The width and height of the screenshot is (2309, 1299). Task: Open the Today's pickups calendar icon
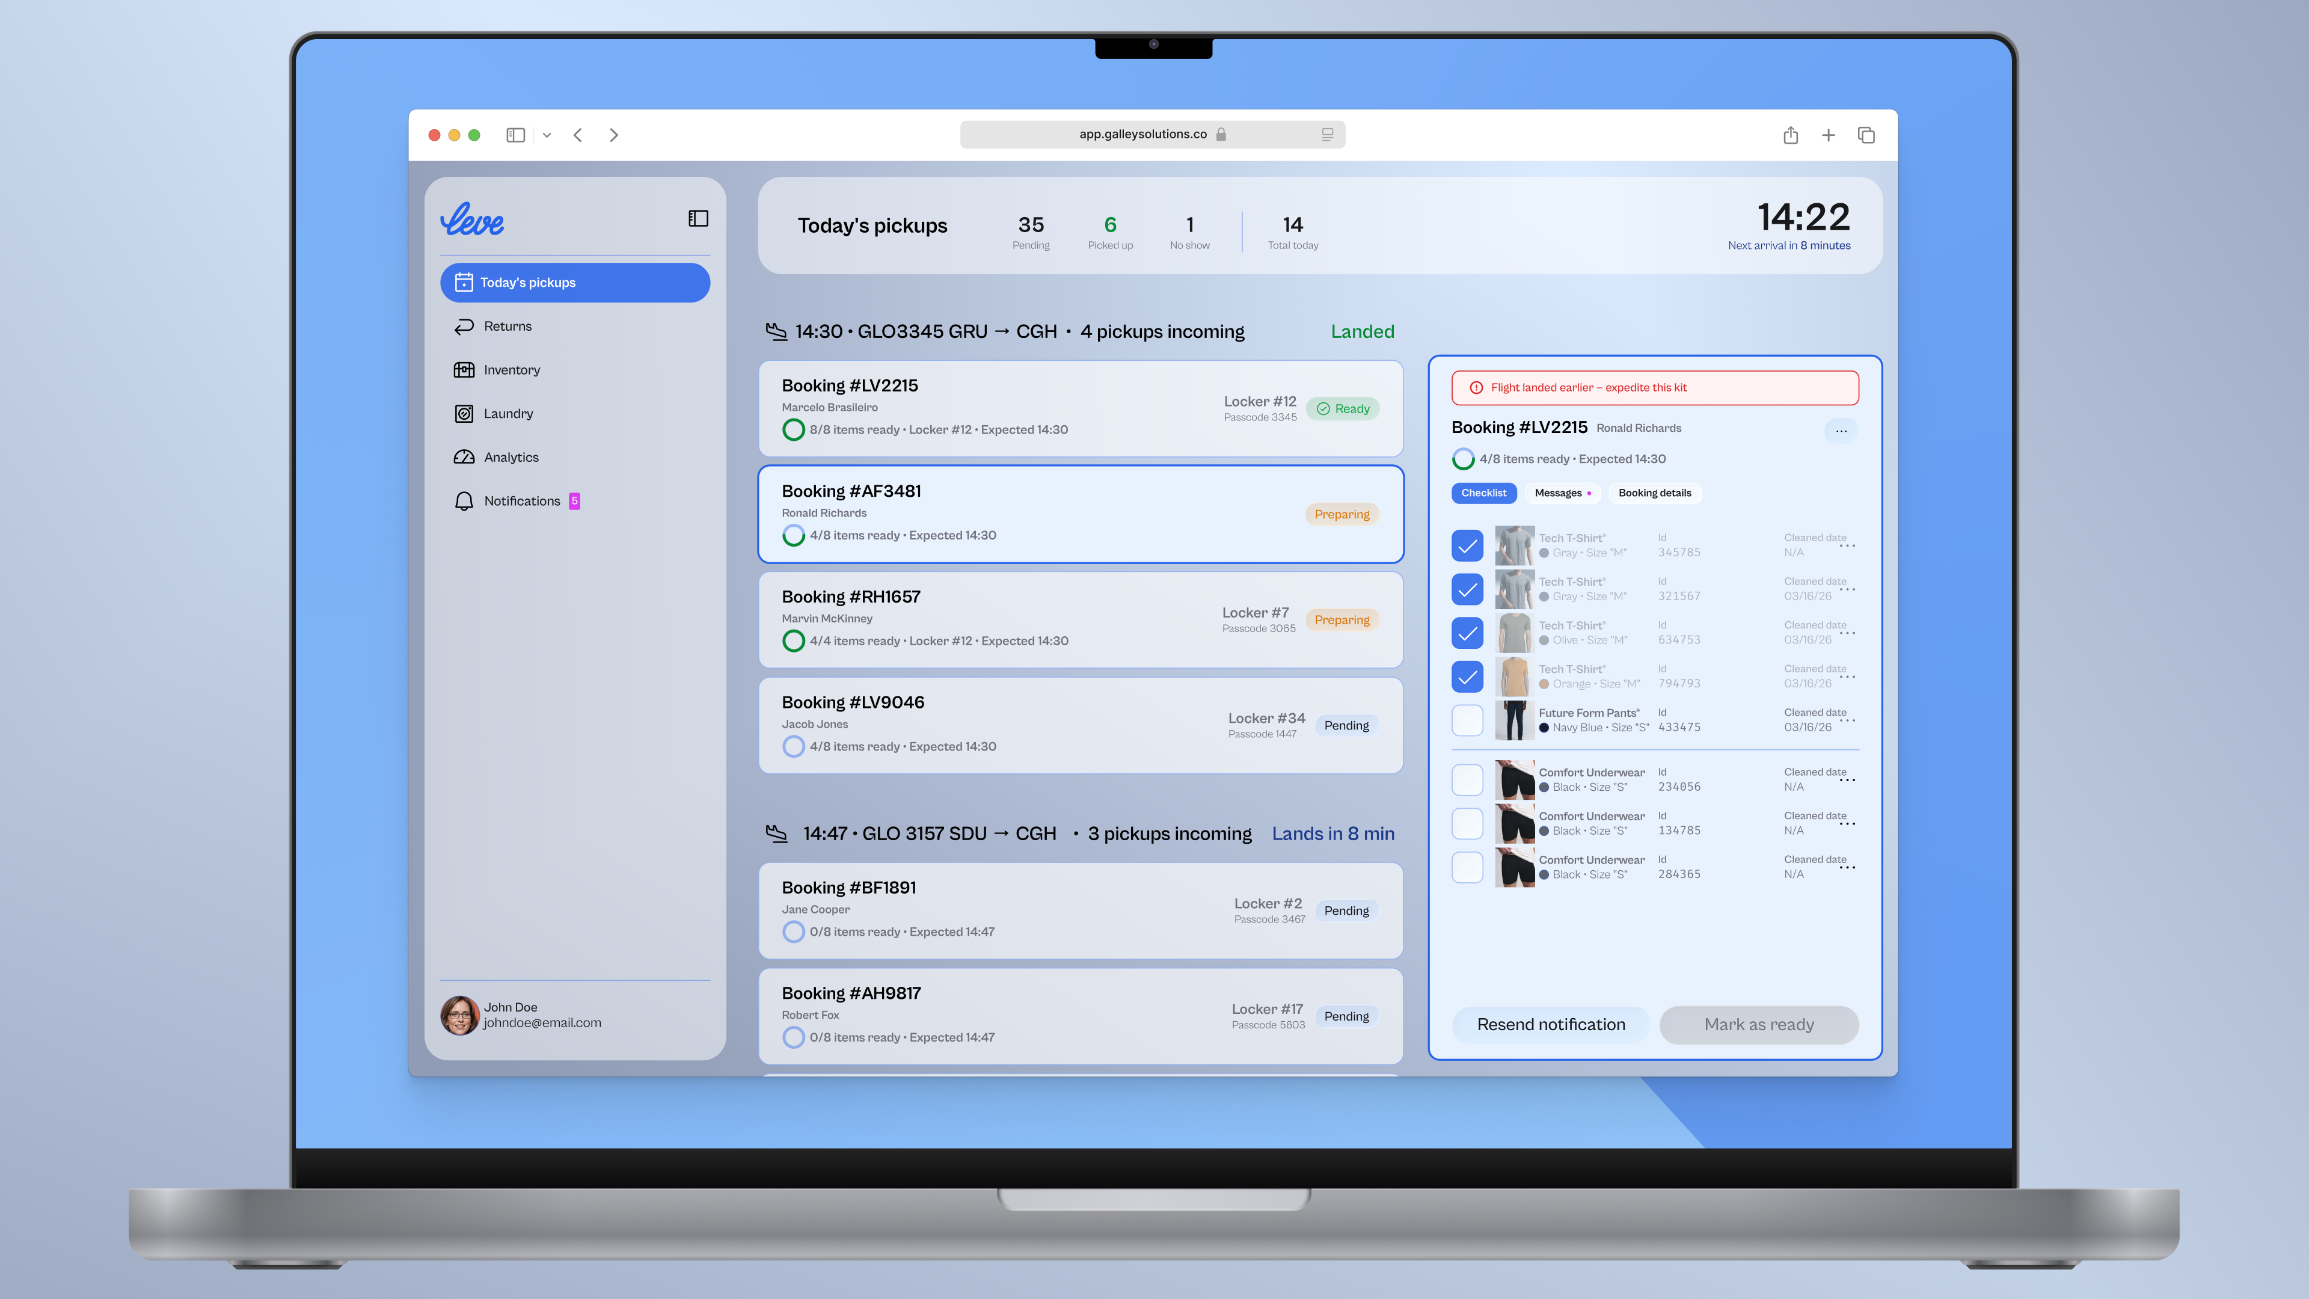(464, 283)
